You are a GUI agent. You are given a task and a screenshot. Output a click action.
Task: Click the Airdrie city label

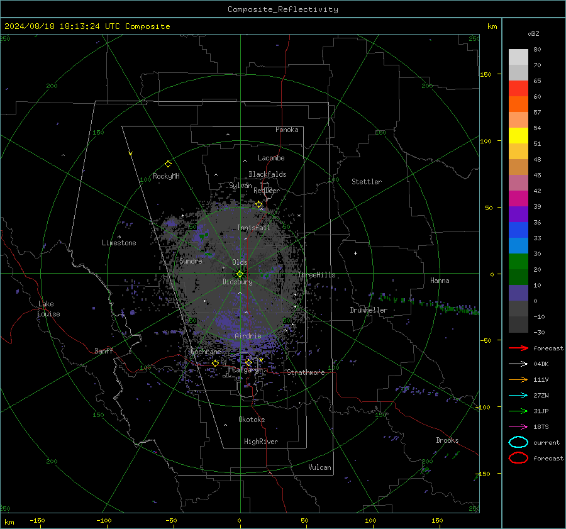pyautogui.click(x=248, y=336)
